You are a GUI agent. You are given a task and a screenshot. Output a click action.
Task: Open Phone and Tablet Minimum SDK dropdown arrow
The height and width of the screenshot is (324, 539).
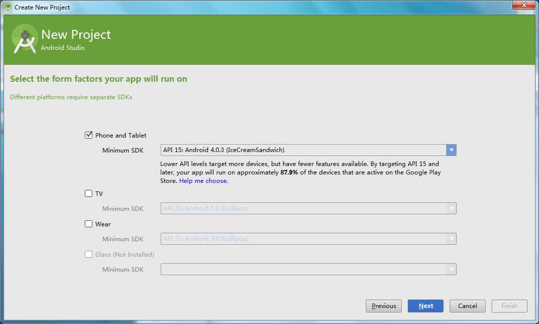(x=451, y=150)
